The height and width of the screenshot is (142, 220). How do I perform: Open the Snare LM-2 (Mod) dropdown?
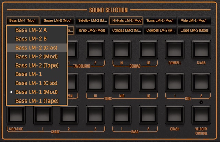click(x=57, y=21)
